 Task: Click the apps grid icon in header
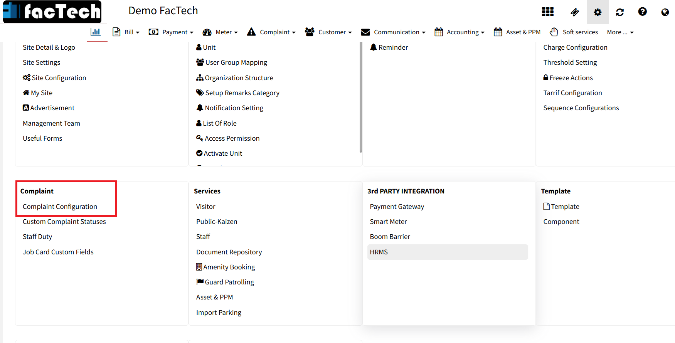click(x=547, y=12)
